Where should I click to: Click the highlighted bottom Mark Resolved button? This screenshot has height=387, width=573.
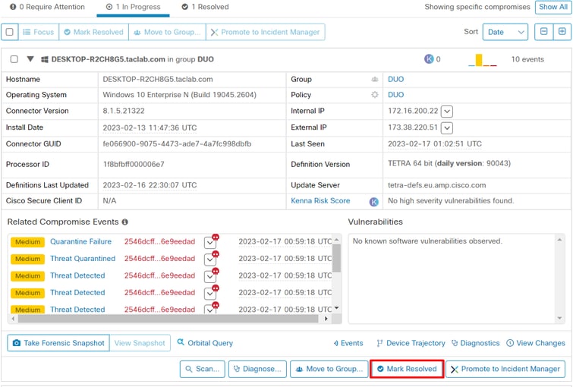(407, 369)
